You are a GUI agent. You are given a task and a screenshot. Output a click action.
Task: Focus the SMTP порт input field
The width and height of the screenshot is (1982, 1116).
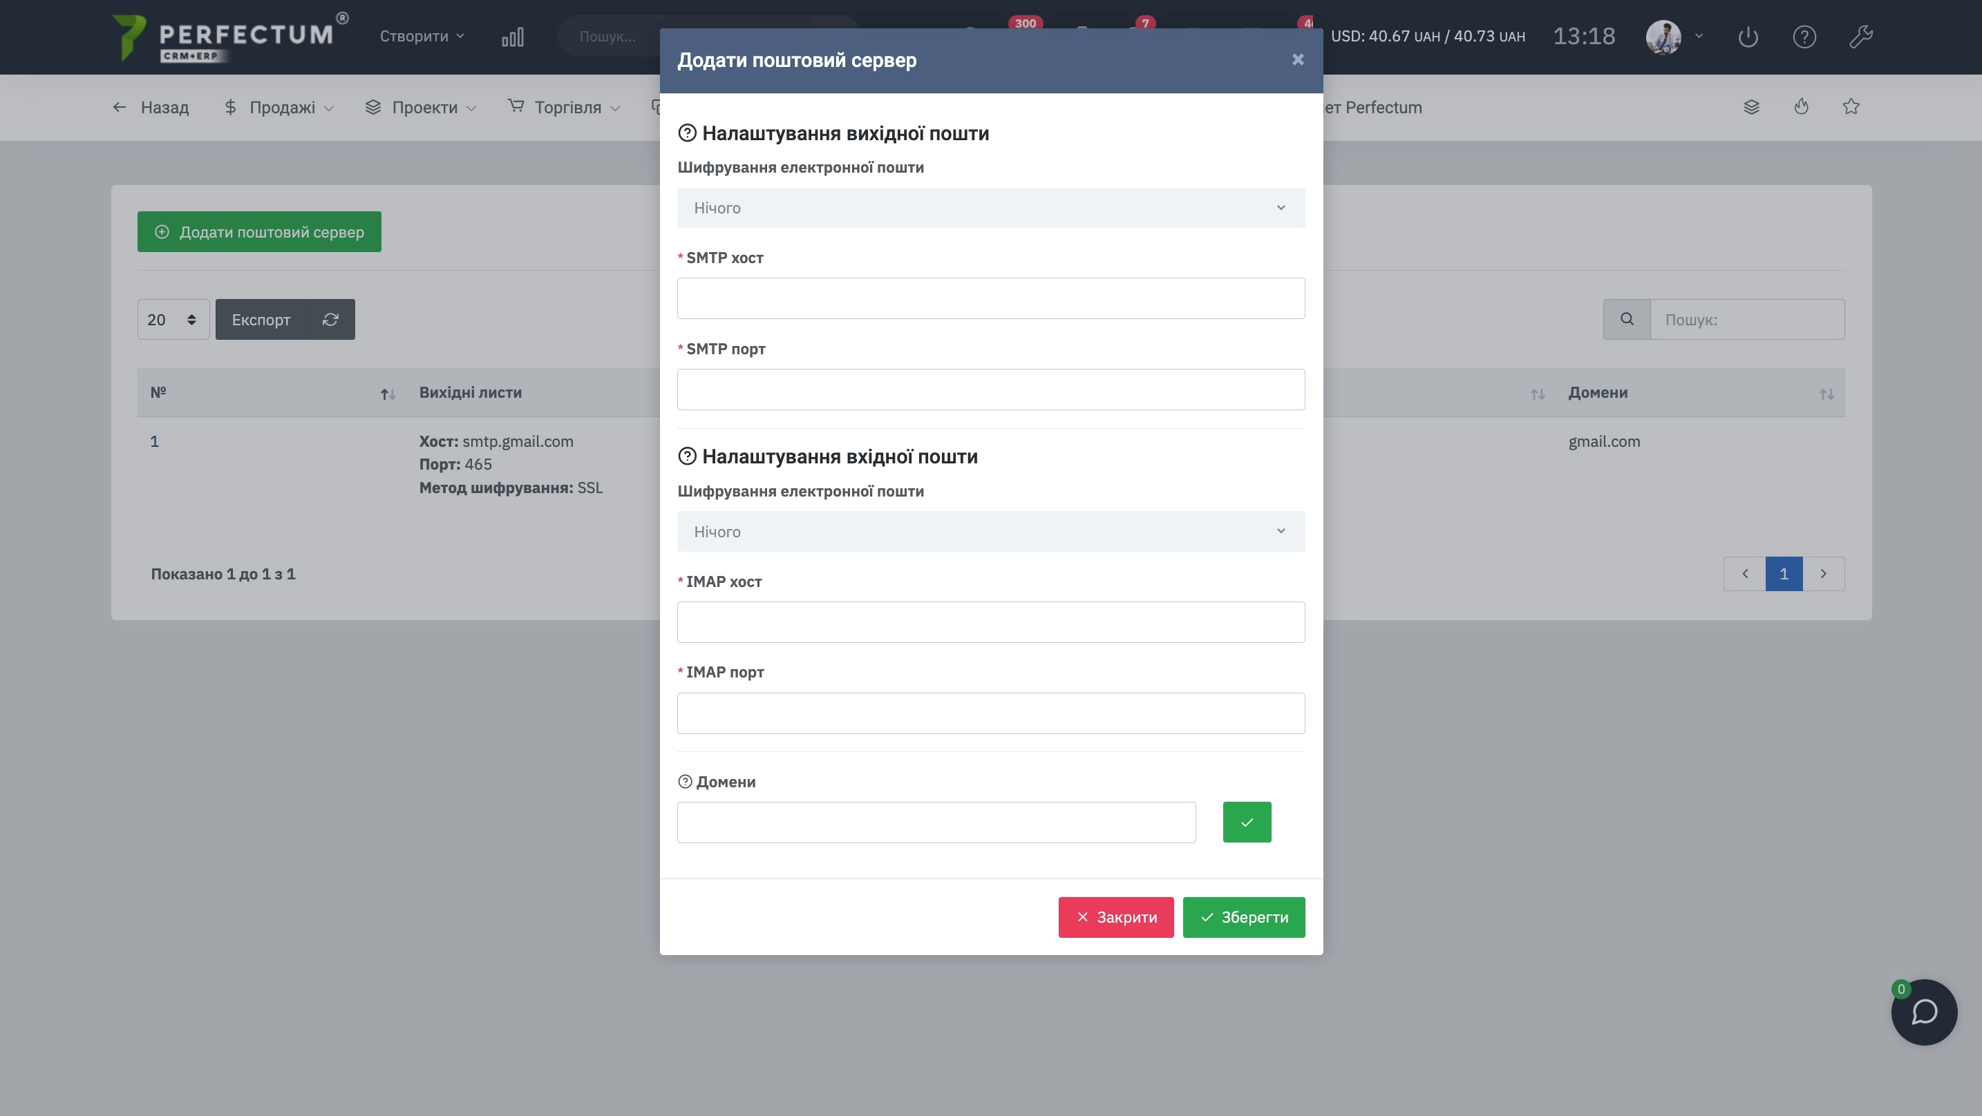coord(991,389)
